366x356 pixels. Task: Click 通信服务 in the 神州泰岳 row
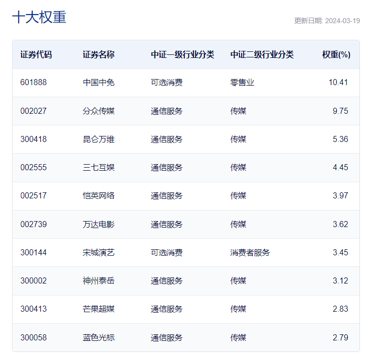tap(167, 281)
